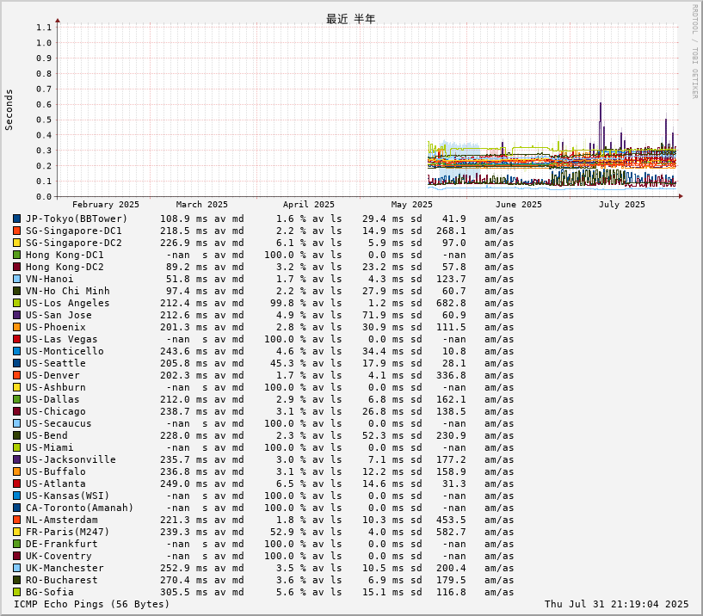Select the US-Seattle label
Viewport: 703px width, 616px height.
coord(56,364)
